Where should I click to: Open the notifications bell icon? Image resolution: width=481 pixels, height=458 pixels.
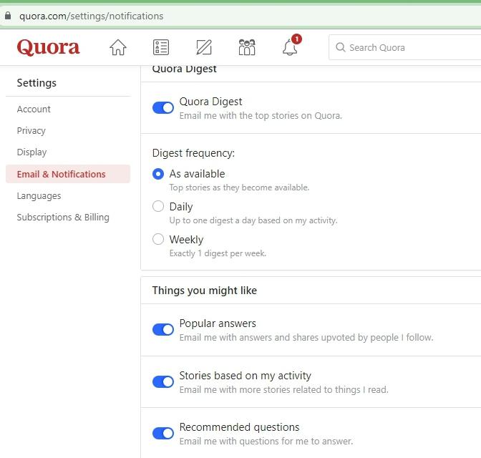click(x=291, y=46)
